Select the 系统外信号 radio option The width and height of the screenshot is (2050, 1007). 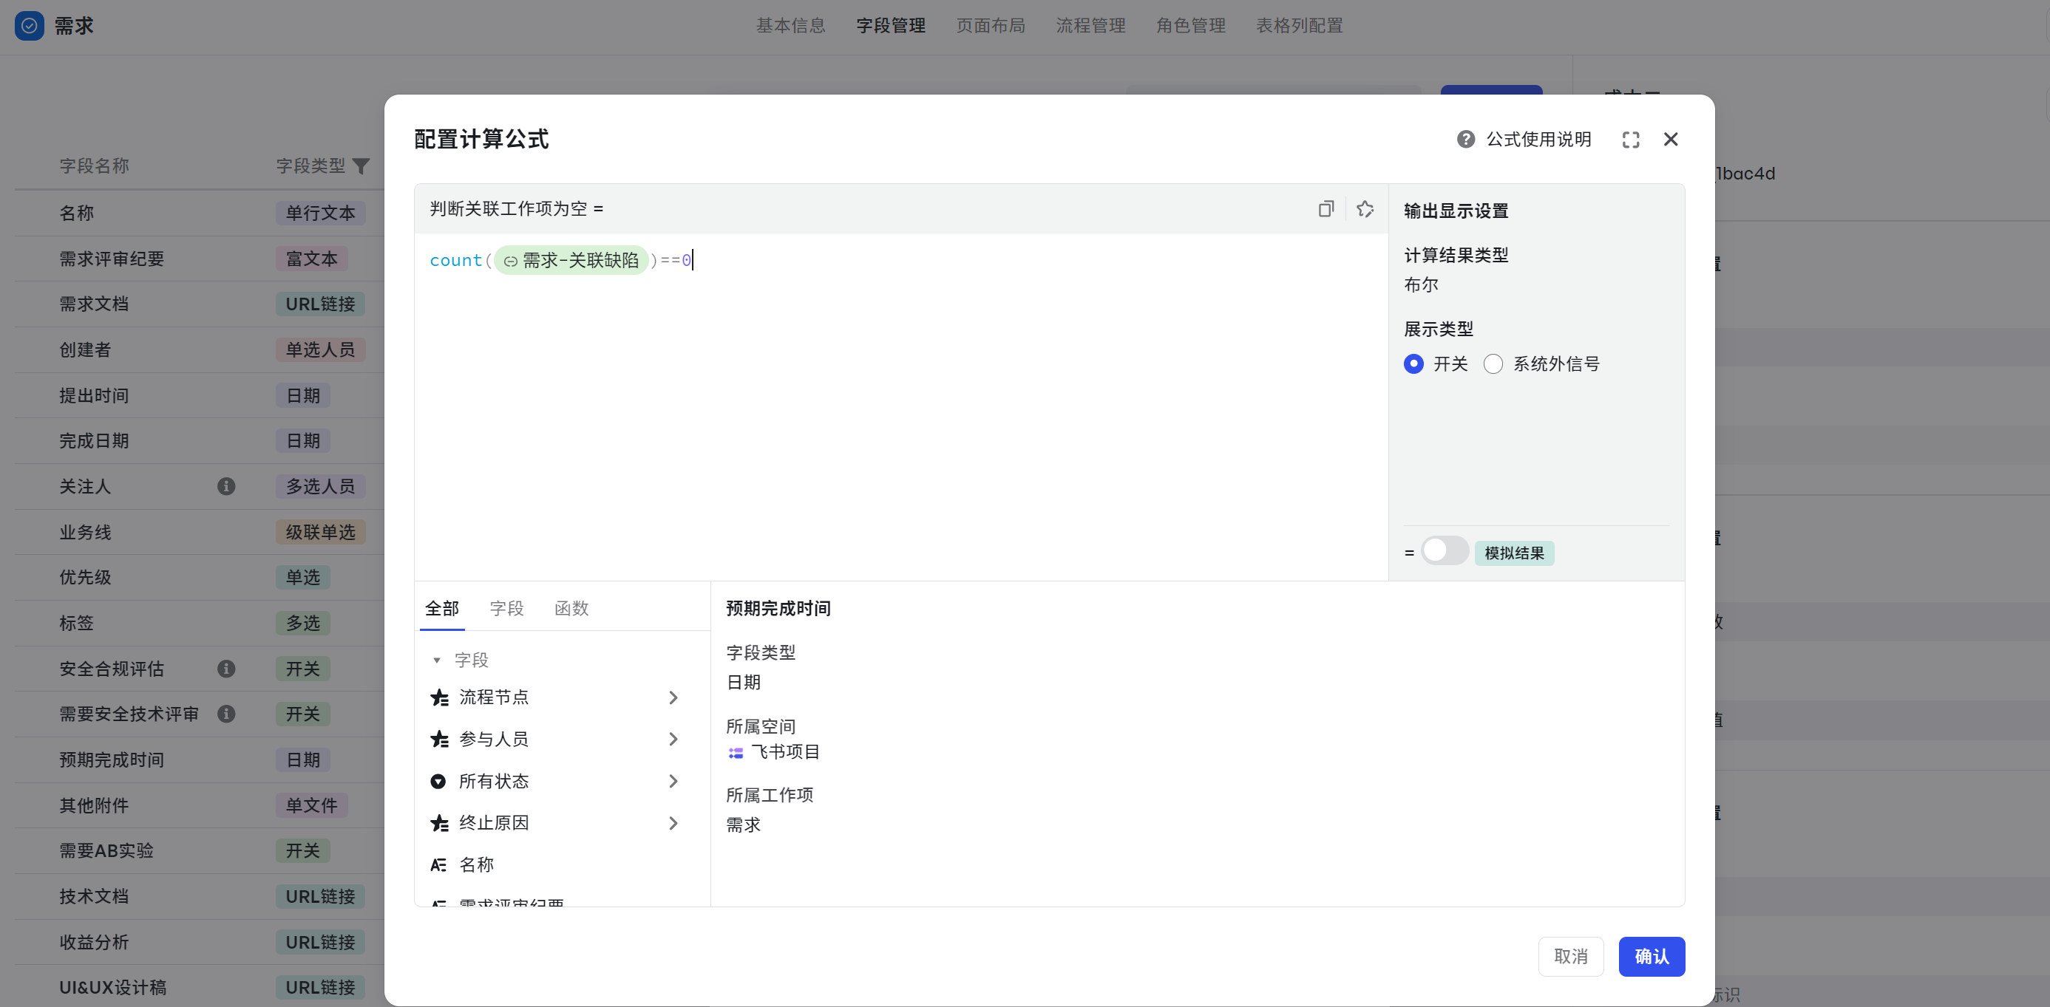tap(1493, 364)
